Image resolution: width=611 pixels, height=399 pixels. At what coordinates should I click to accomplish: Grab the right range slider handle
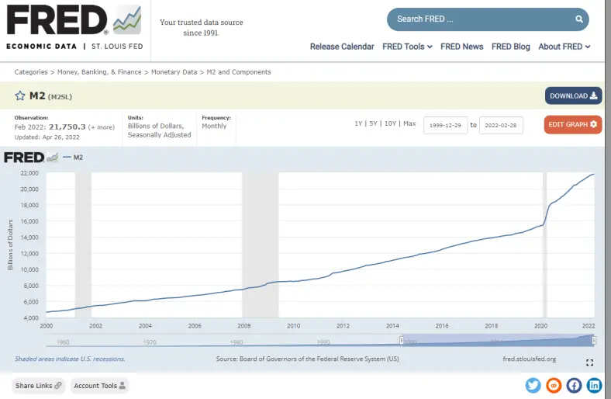click(x=594, y=340)
